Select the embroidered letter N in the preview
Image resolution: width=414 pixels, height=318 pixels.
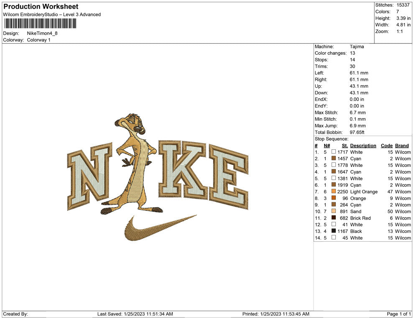pos(89,177)
